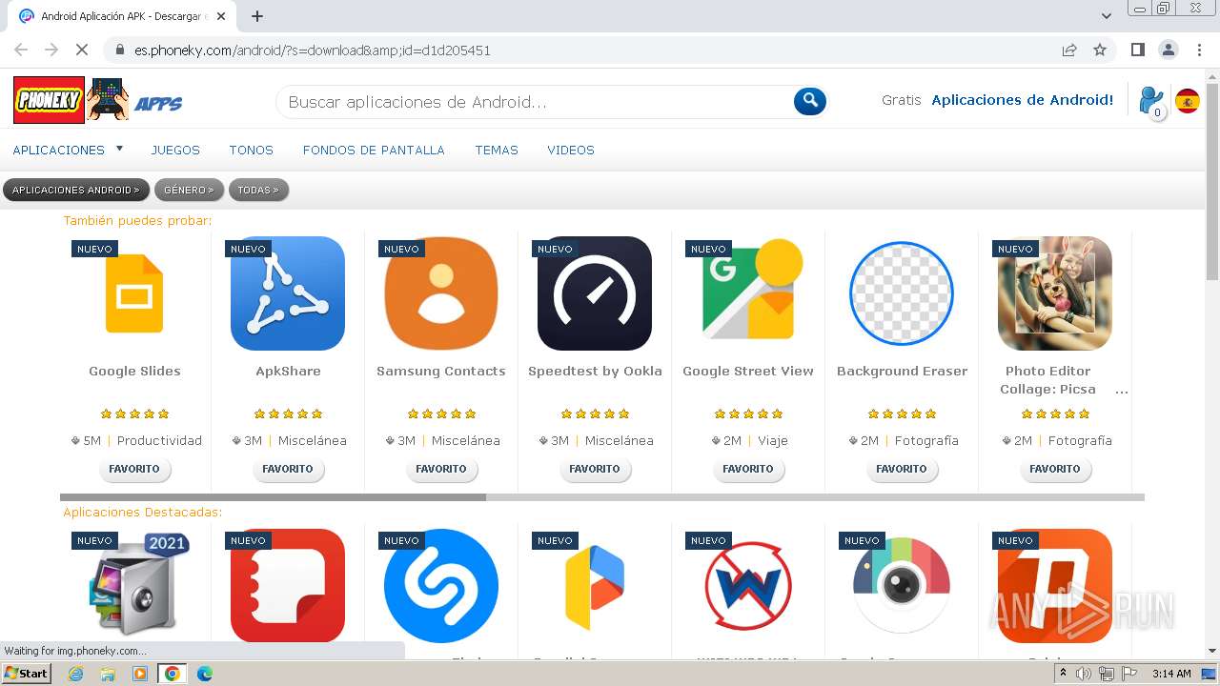Open the Parallel Space featured app icon
This screenshot has width=1220, height=686.
click(595, 585)
